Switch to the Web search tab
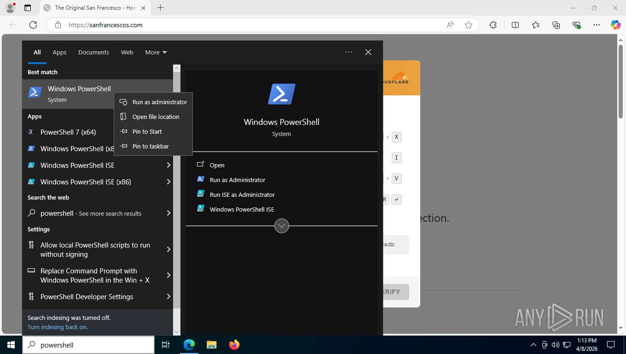Viewport: 626px width, 354px height. [127, 52]
